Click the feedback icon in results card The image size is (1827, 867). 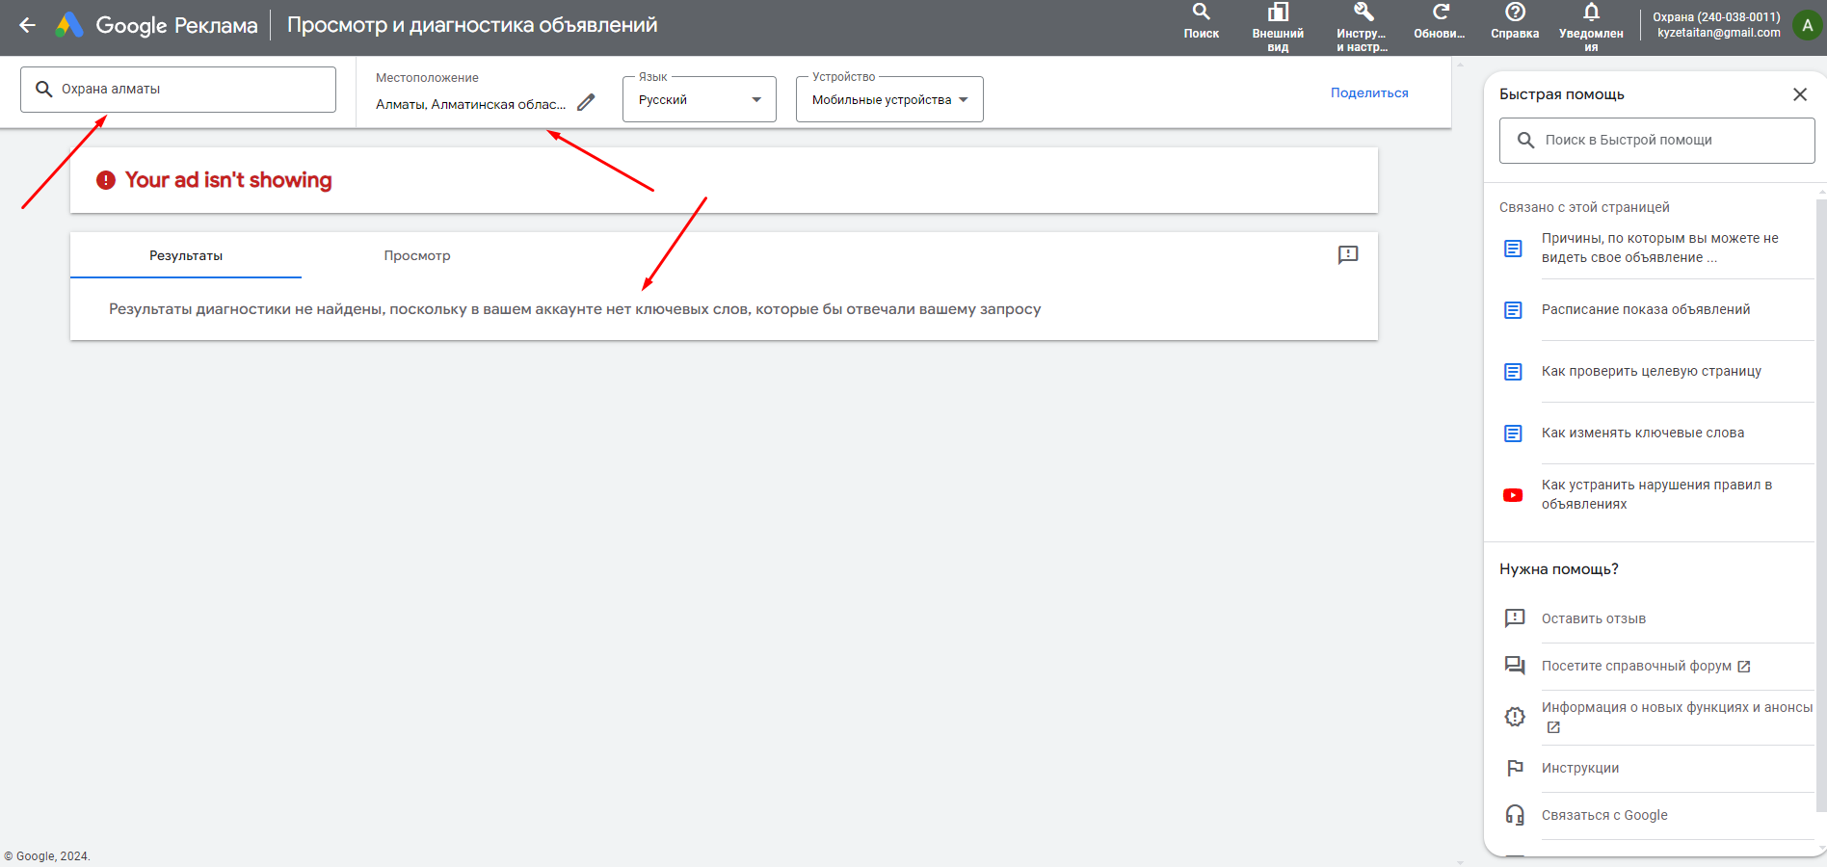click(1348, 254)
